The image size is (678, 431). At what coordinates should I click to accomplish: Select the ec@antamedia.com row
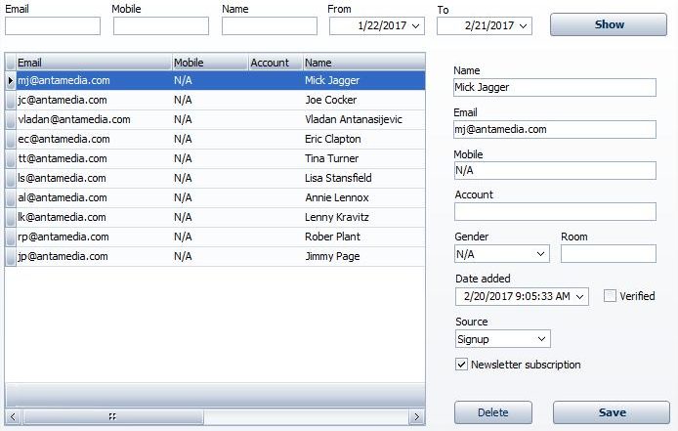215,139
